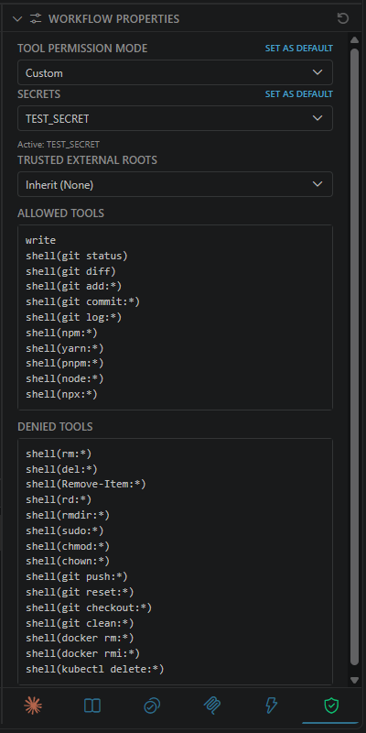366x733 pixels.
Task: Click 'shell(chown:*)' entry
Action: 68,561
